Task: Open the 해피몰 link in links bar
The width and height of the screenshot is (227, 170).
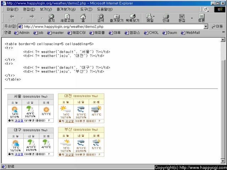Action: (x=97, y=33)
